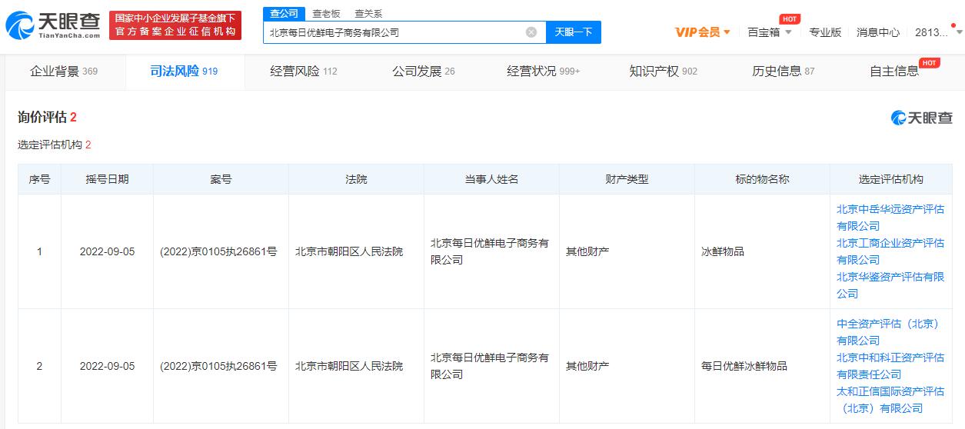Click the 标的物名称 column header
Screen dimensions: 965x429
pyautogui.click(x=762, y=179)
